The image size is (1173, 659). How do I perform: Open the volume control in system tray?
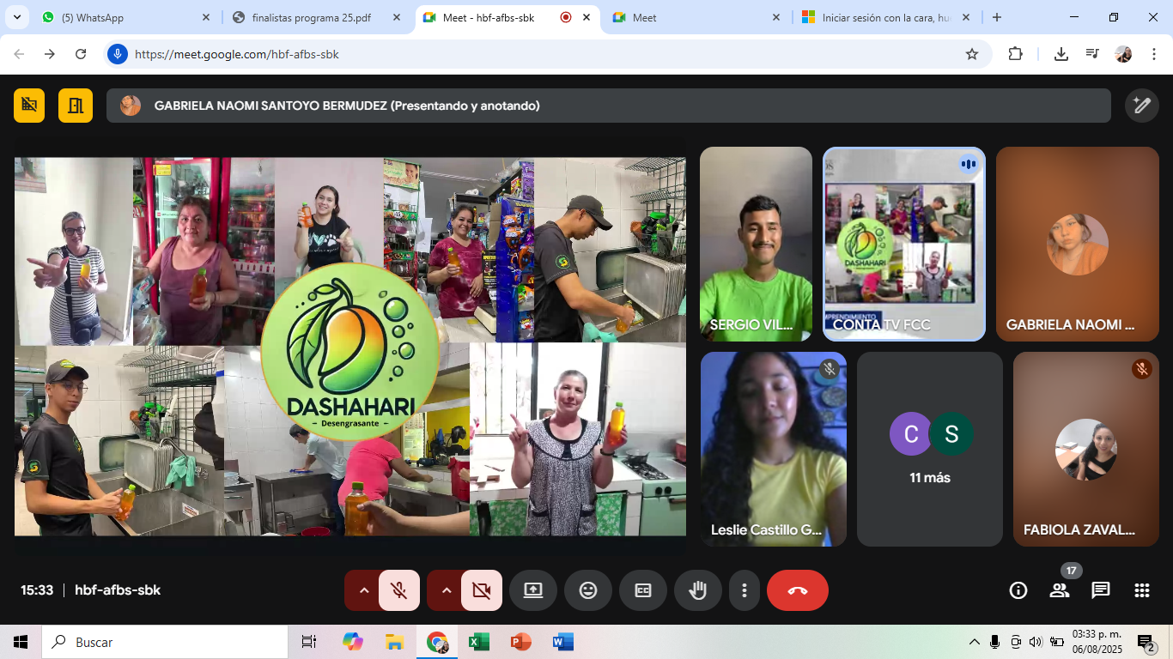point(1036,642)
